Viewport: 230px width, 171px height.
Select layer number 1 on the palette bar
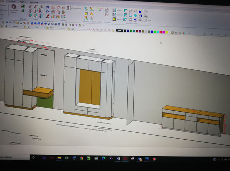point(190,34)
